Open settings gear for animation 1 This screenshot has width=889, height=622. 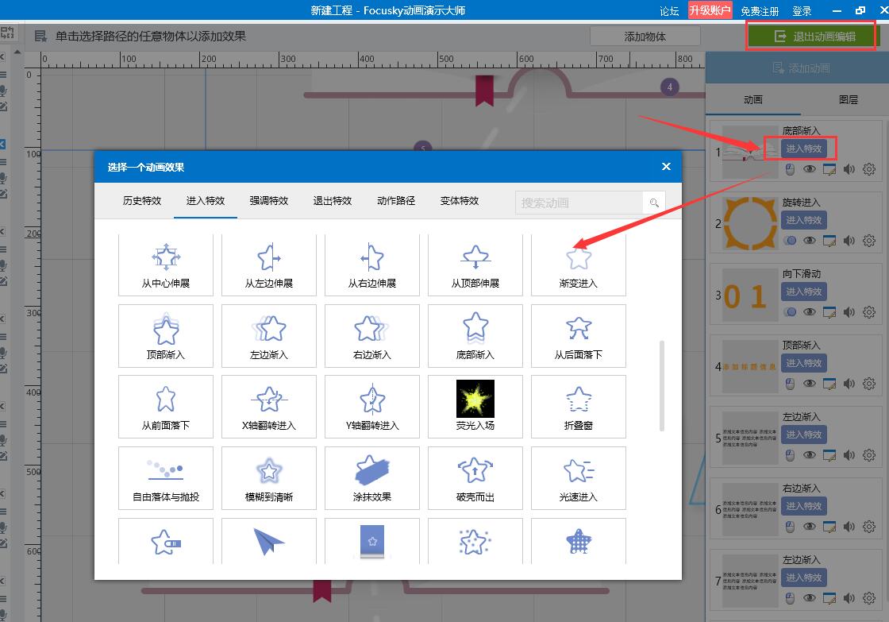click(x=868, y=169)
